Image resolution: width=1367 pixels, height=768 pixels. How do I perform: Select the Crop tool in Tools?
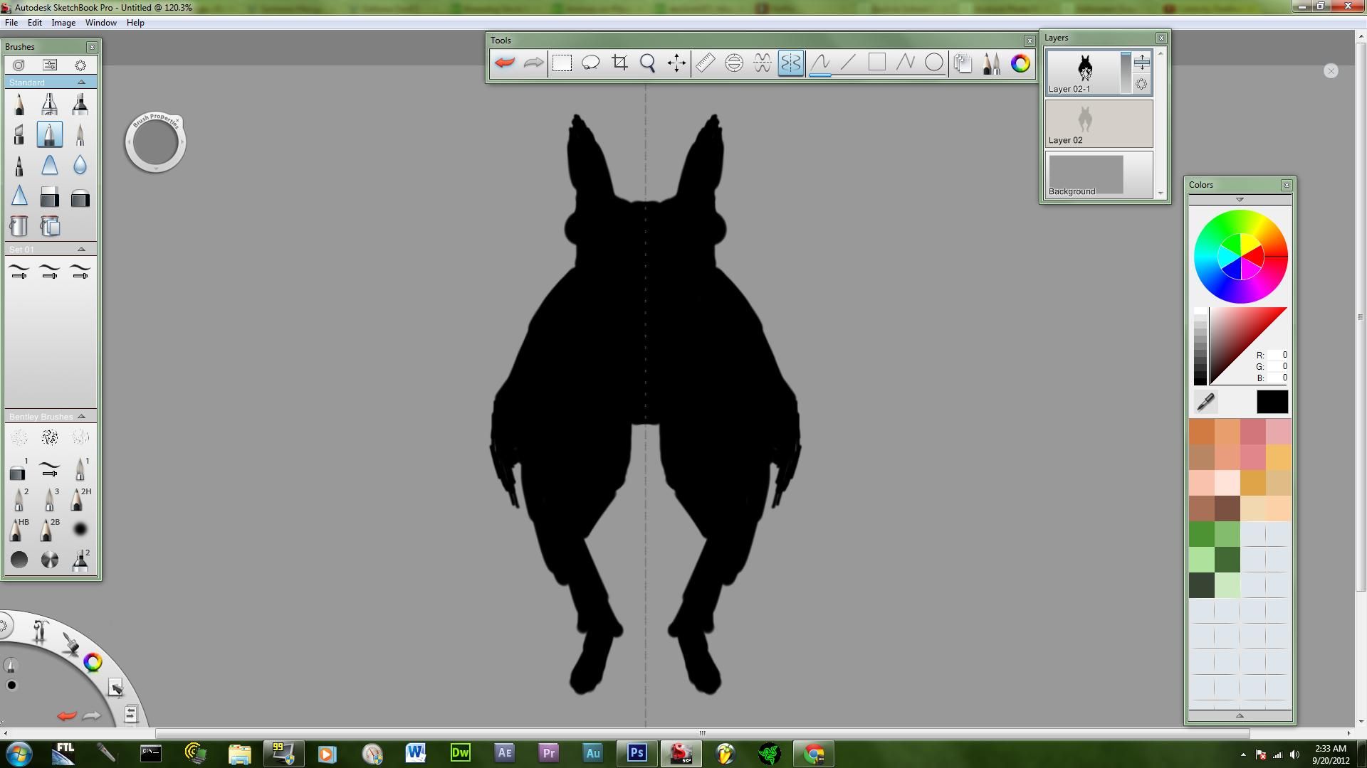pos(619,63)
